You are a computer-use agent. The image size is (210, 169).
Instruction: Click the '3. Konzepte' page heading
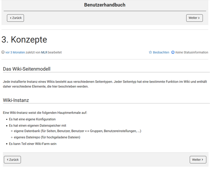(x=24, y=40)
